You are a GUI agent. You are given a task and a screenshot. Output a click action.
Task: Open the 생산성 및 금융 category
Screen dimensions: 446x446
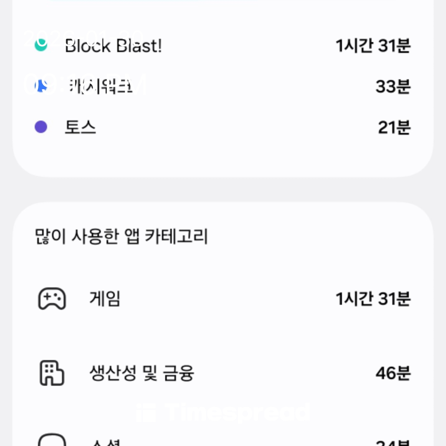(142, 373)
